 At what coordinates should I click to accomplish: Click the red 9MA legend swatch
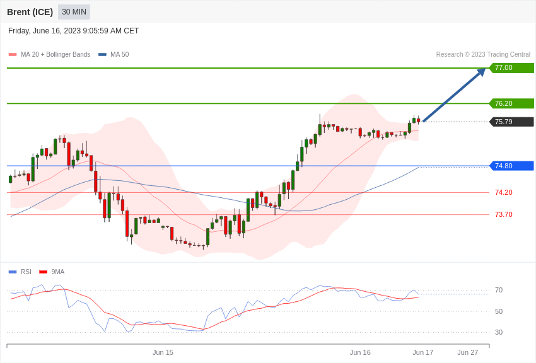[43, 272]
